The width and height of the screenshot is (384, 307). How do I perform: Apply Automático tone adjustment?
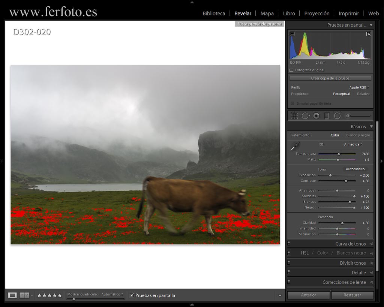(x=355, y=169)
